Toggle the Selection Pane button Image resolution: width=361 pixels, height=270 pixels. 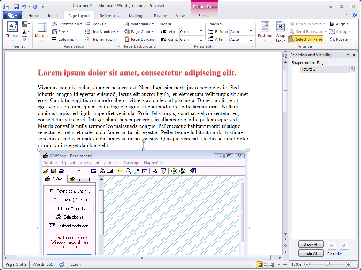point(306,39)
